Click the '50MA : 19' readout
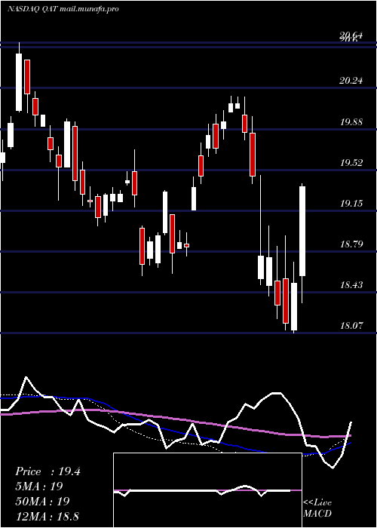377x528 pixels. point(42,501)
